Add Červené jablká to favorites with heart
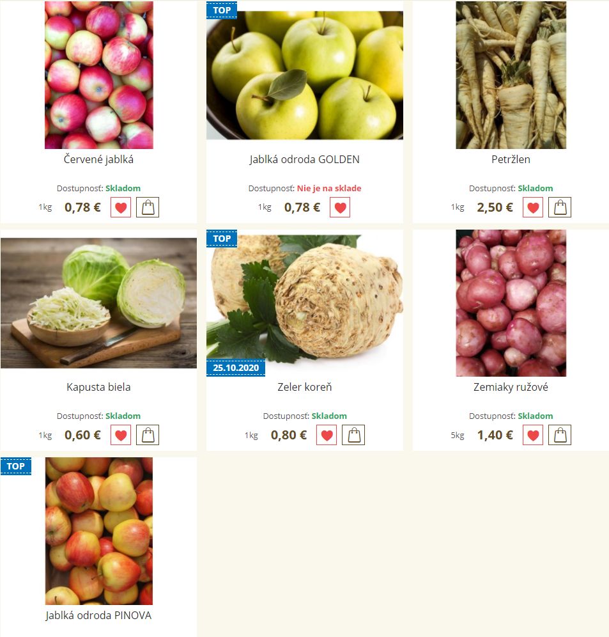Viewport: 609px width, 637px height. point(121,207)
